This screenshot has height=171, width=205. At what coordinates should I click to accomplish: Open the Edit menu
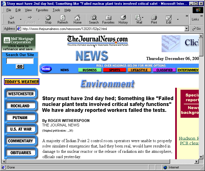(18, 10)
